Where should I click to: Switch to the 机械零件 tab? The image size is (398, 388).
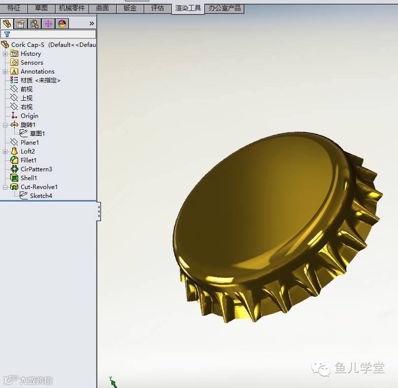tap(72, 8)
